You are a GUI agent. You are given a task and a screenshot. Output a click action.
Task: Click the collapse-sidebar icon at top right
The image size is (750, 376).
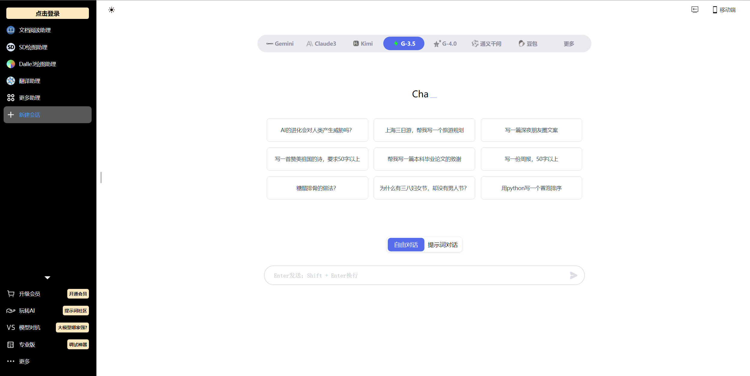click(694, 10)
